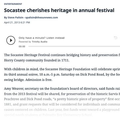
Task: Click the paragraph starting "With children in mind"
Action: pyautogui.click(x=62, y=75)
